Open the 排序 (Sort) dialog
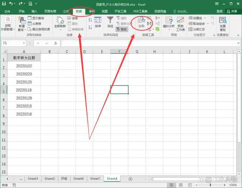This screenshot has width=242, height=188. point(98,22)
